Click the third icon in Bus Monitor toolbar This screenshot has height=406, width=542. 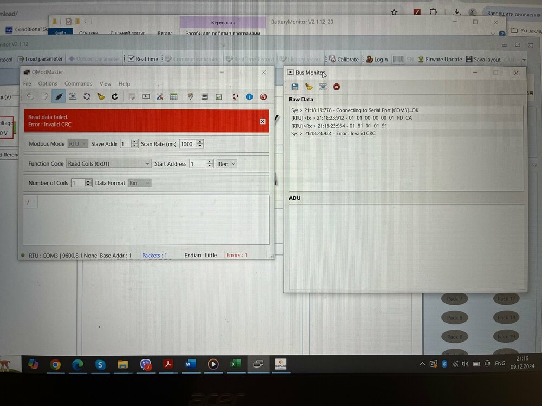click(x=323, y=87)
